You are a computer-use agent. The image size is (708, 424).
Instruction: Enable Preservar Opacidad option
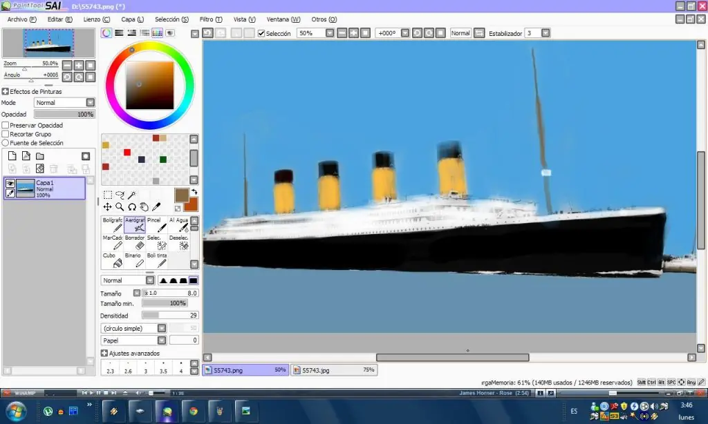(6, 126)
